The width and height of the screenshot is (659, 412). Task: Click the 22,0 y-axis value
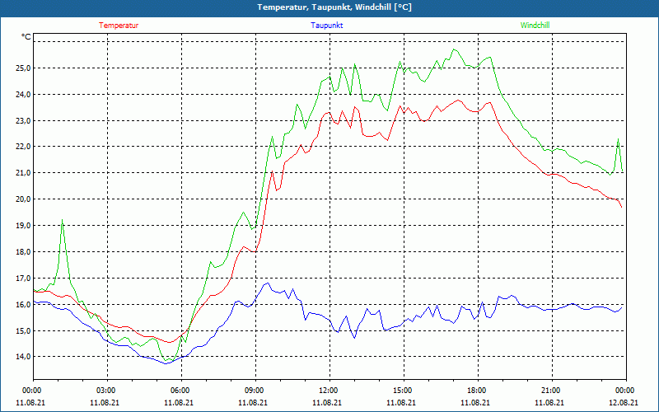coord(24,147)
